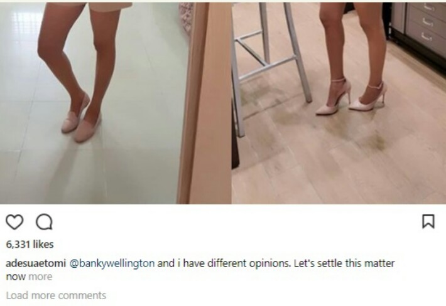446x306 pixels.
Task: Open the @bankywellington mention
Action: pos(112,263)
